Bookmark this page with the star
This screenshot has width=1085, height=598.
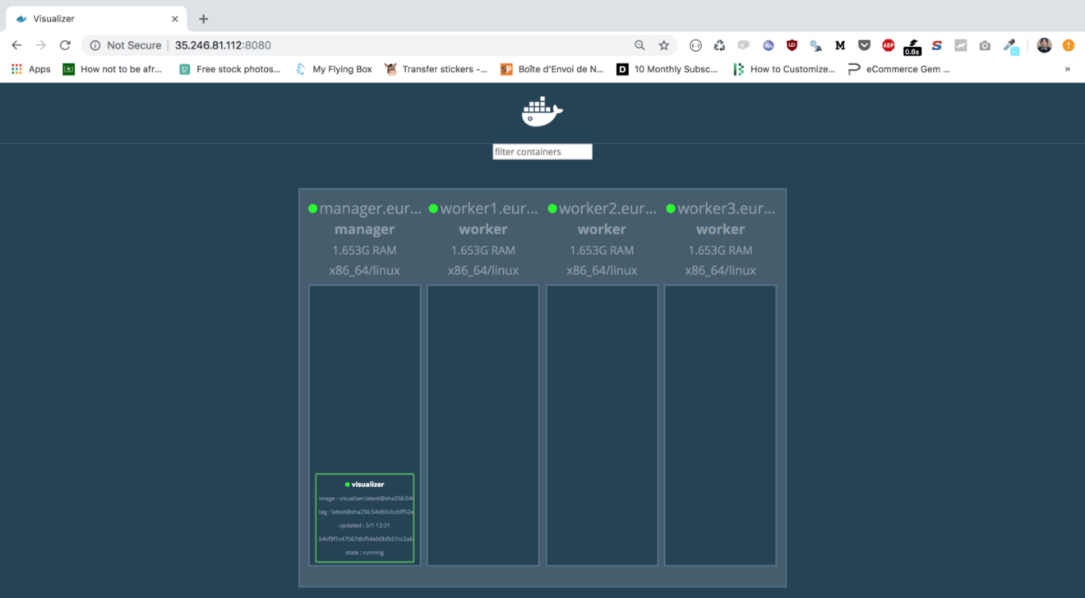[x=664, y=45]
